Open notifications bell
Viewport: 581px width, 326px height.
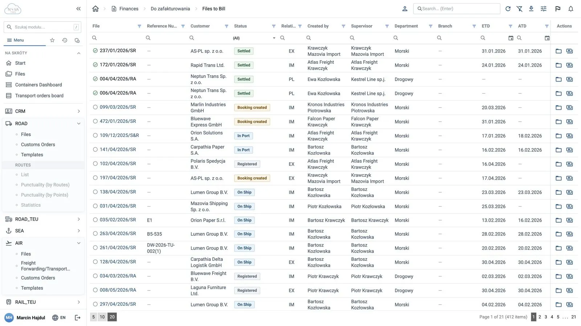[x=571, y=9]
